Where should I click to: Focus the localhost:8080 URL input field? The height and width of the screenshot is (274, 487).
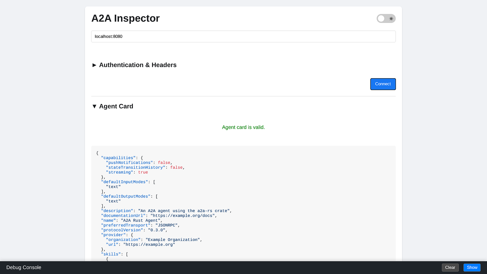pos(243,37)
